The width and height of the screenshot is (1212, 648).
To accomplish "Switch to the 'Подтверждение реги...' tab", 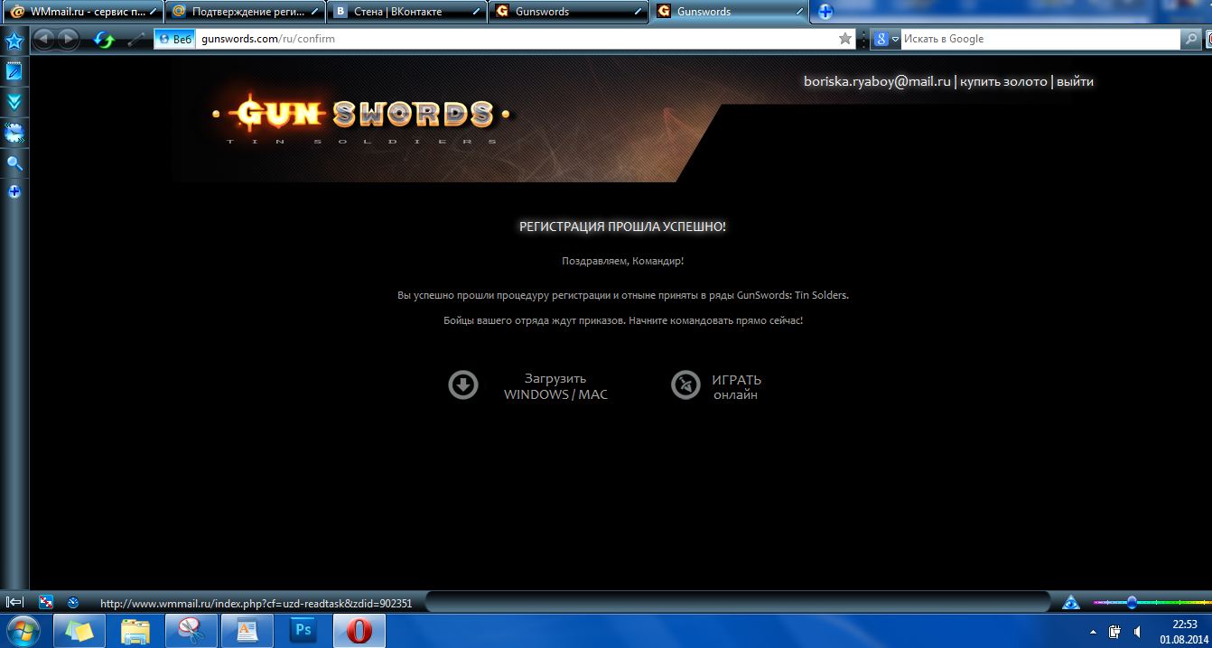I will pos(246,12).
